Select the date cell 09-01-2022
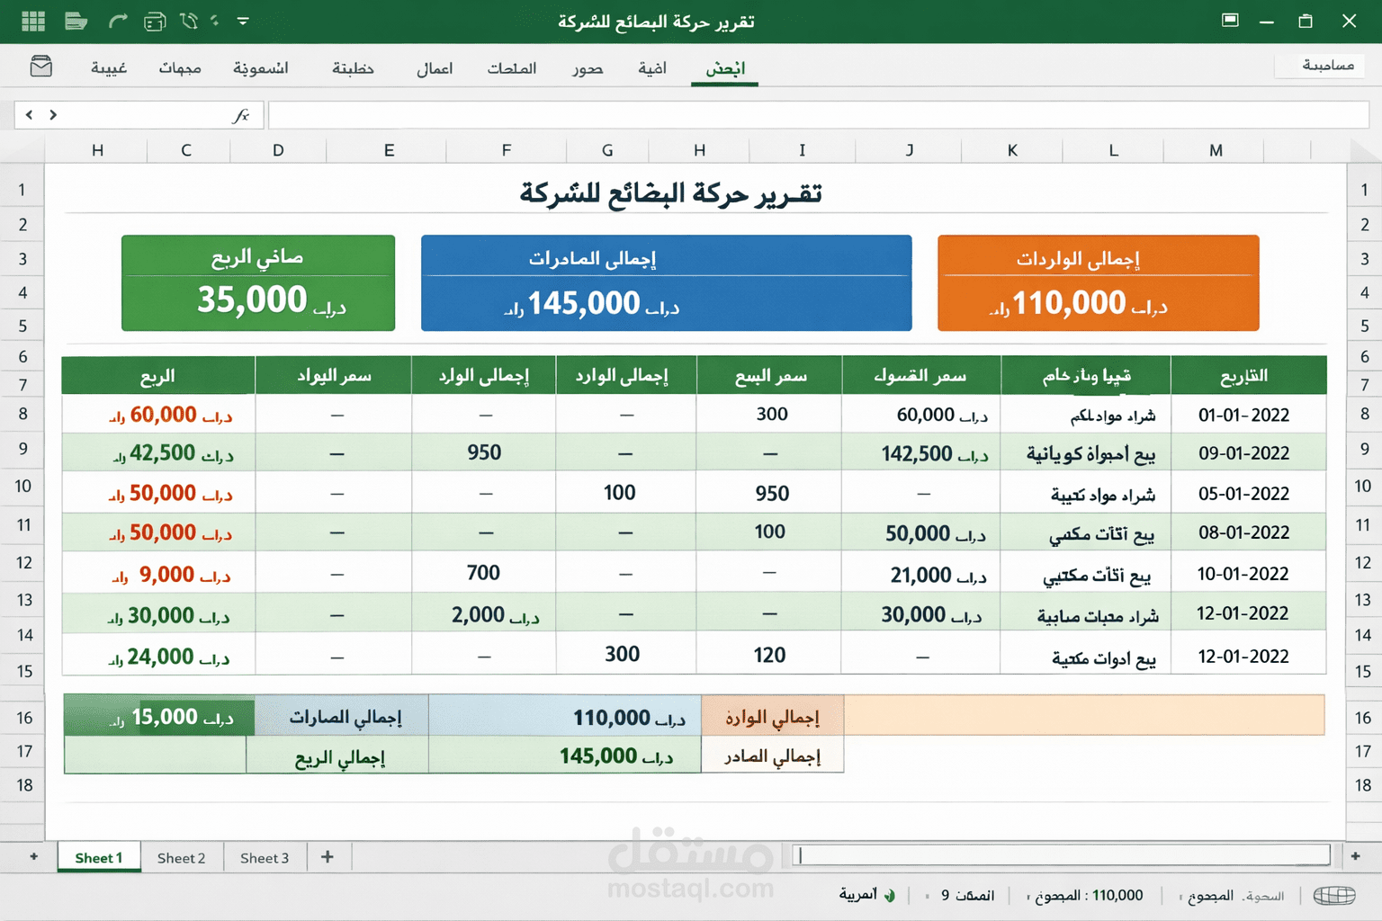Image resolution: width=1382 pixels, height=921 pixels. 1248,452
